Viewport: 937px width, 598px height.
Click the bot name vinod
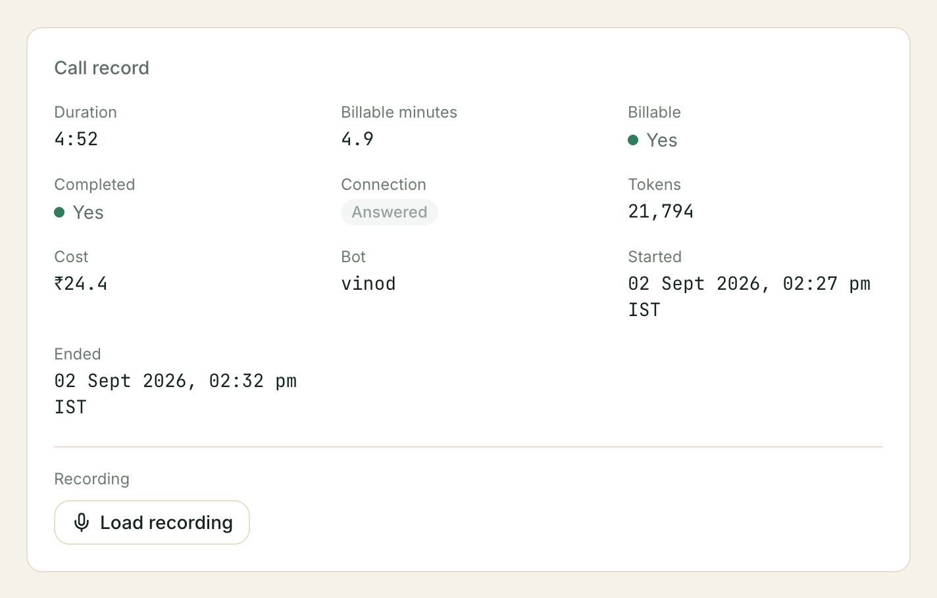(x=368, y=284)
